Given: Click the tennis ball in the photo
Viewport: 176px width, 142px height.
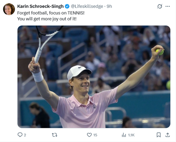Looking at the screenshot, I should [x=160, y=52].
